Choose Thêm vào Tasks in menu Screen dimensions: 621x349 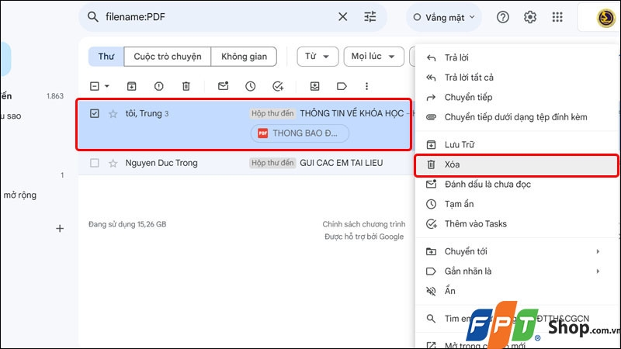[x=516, y=224]
